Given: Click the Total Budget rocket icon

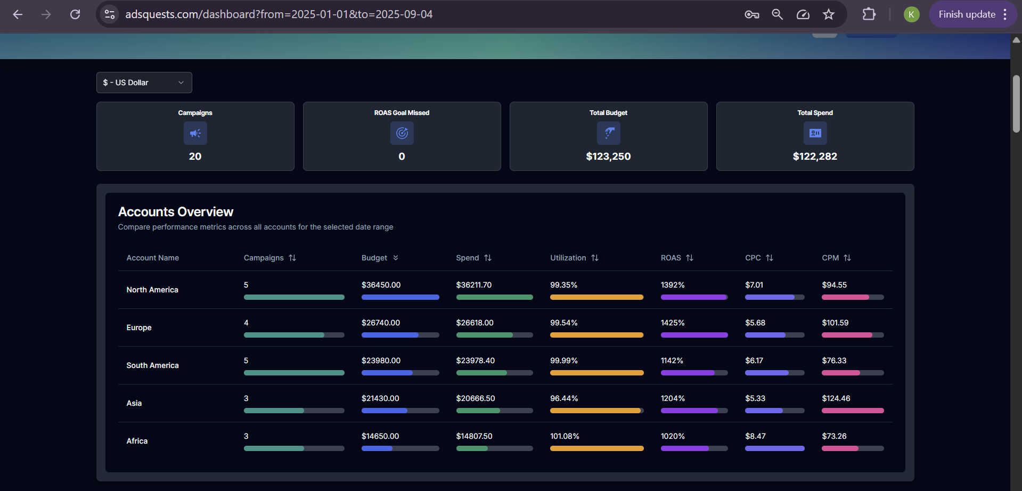Looking at the screenshot, I should [608, 133].
